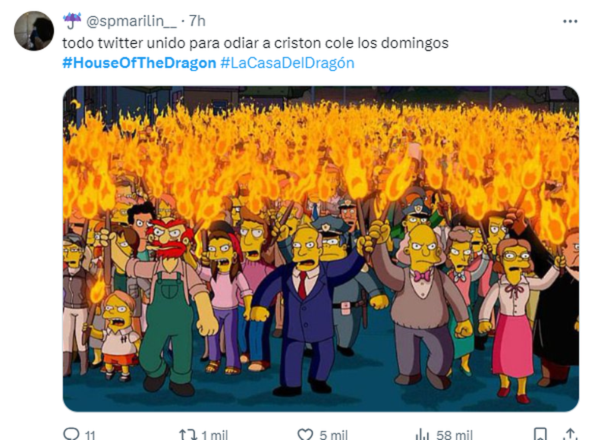Open the @spmarilin__ profile handle

(131, 21)
